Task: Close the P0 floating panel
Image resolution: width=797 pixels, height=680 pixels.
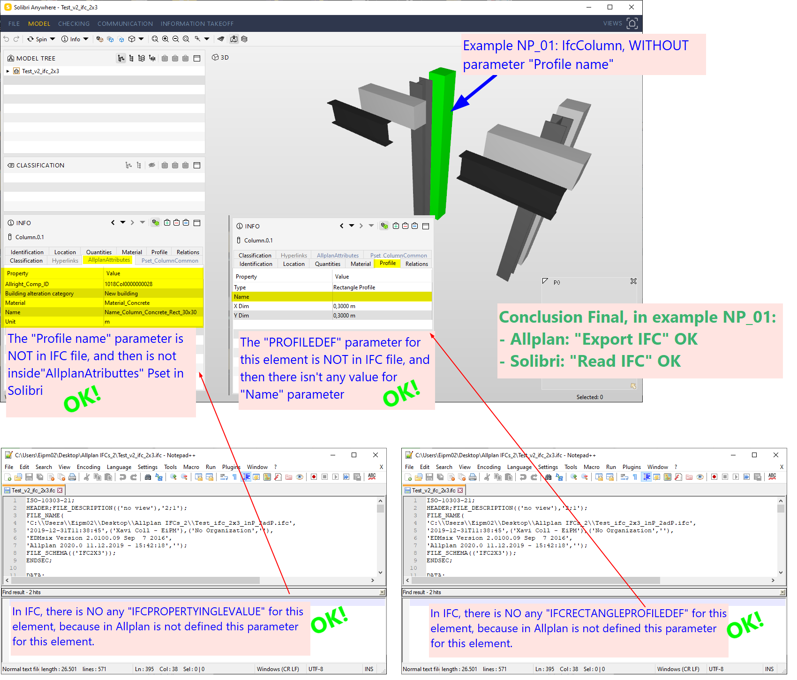Action: pos(633,281)
